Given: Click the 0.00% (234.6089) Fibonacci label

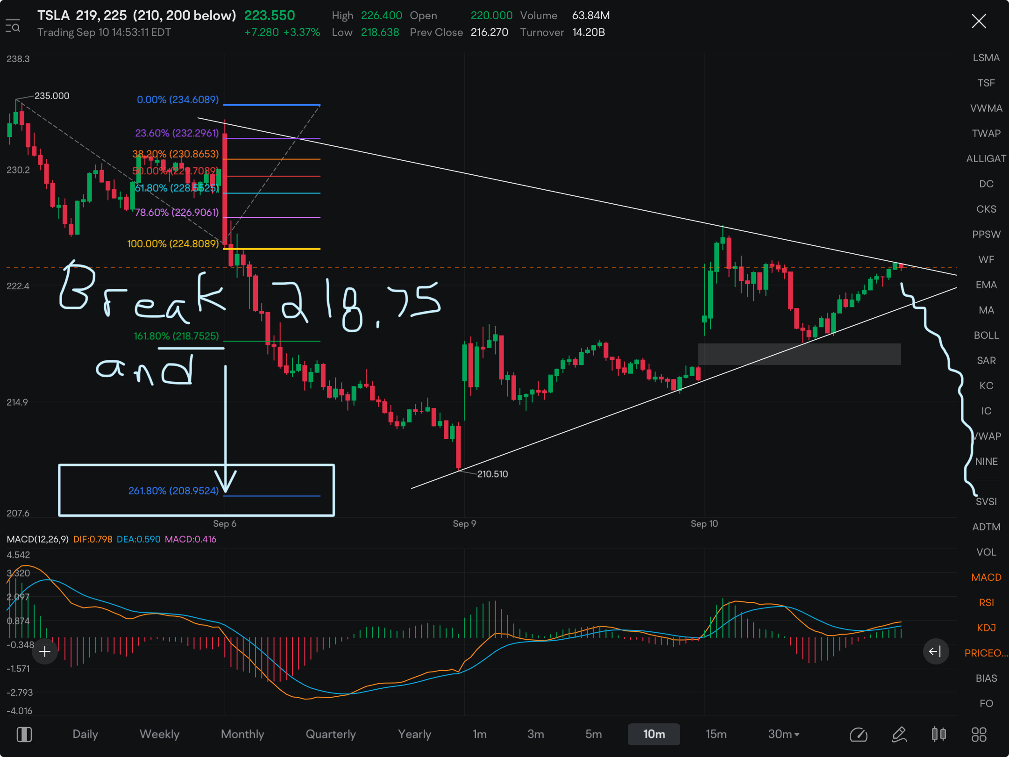Looking at the screenshot, I should click(178, 100).
